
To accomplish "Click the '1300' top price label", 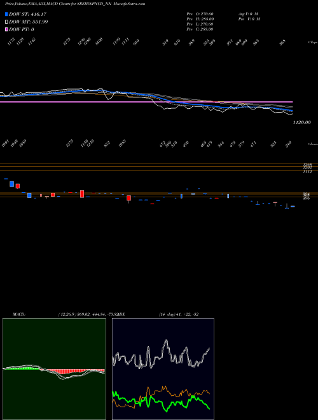I will point(99,41).
